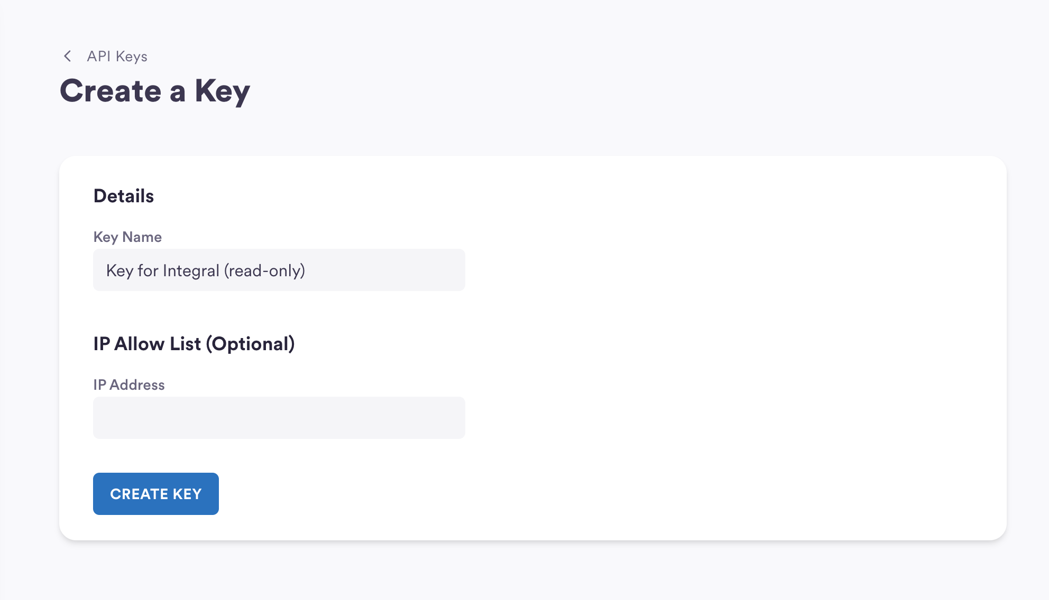Click the Key Name field label

pyautogui.click(x=127, y=237)
